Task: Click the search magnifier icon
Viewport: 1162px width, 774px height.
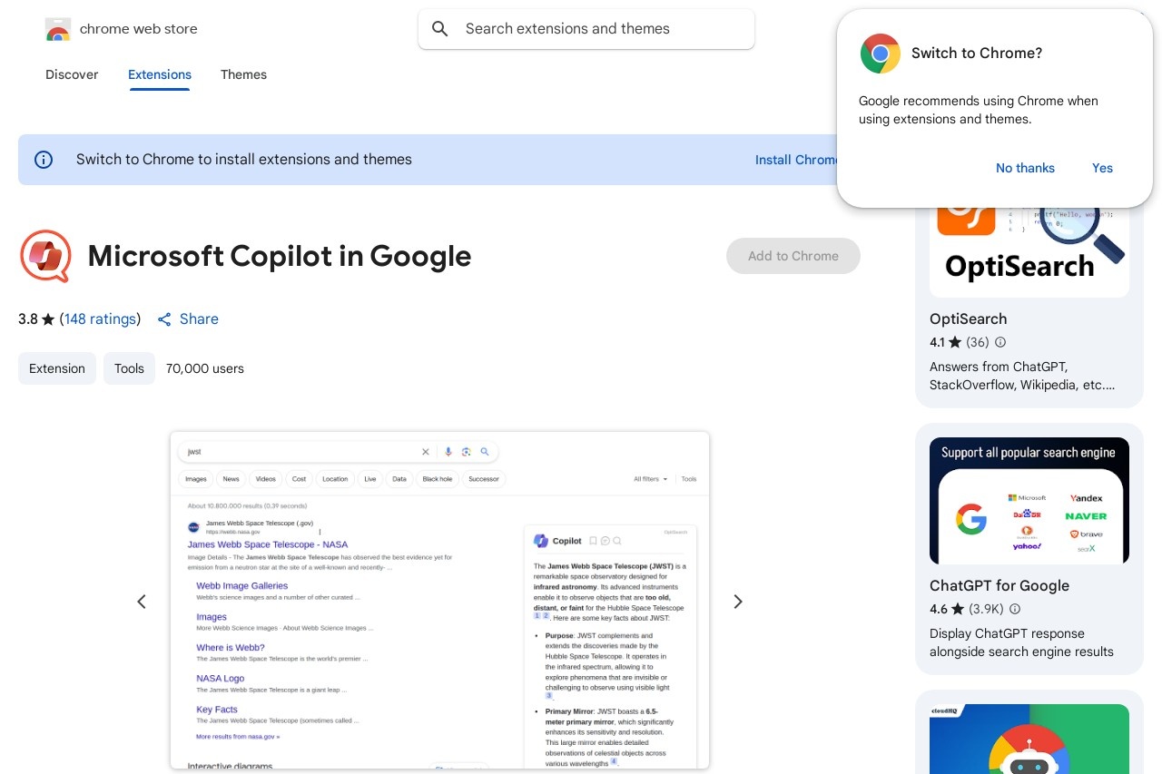Action: [x=440, y=29]
